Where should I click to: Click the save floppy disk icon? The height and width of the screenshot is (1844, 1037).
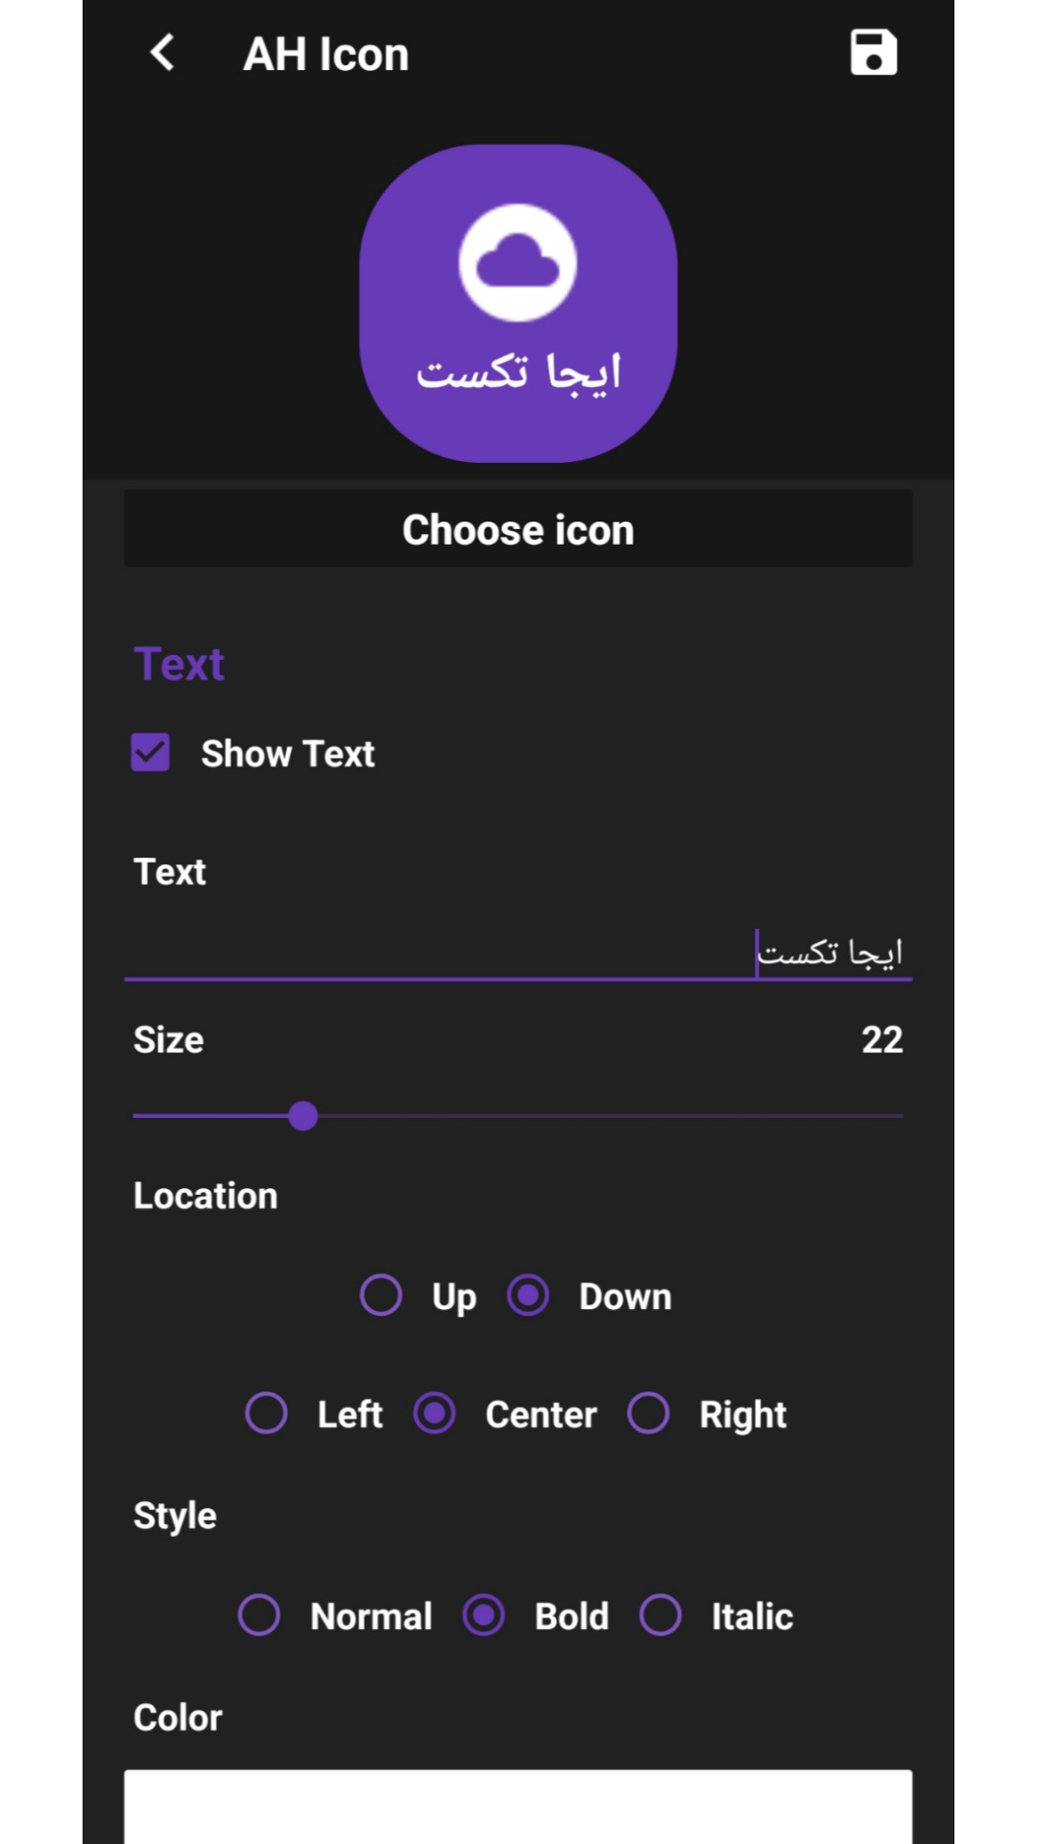click(873, 53)
